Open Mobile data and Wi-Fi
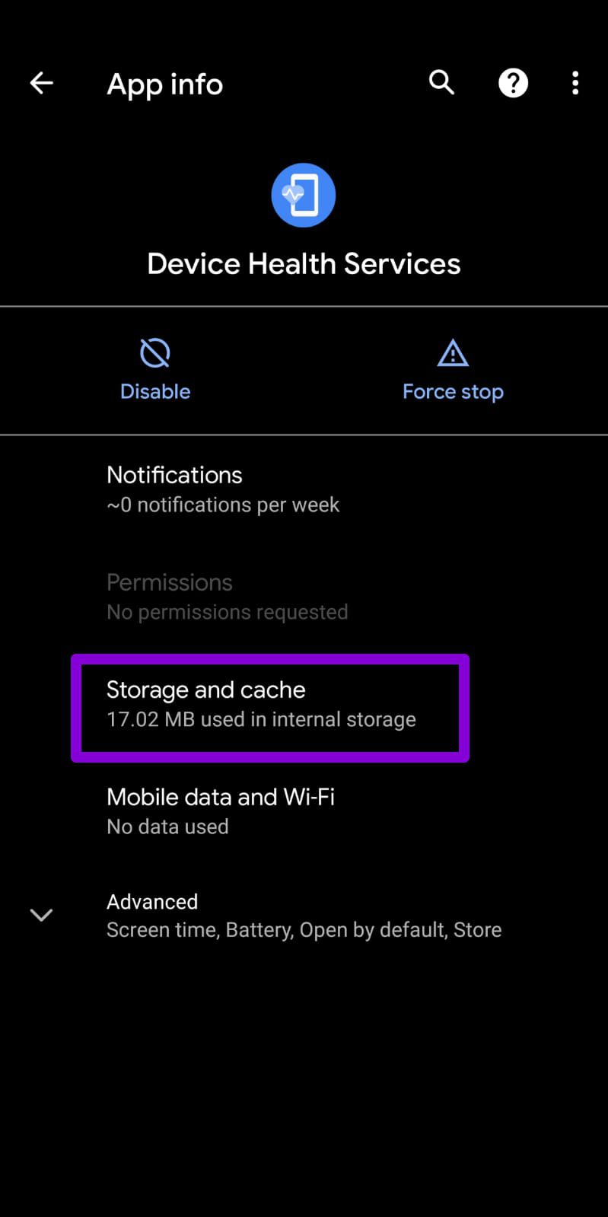The width and height of the screenshot is (608, 1217). pyautogui.click(x=221, y=797)
